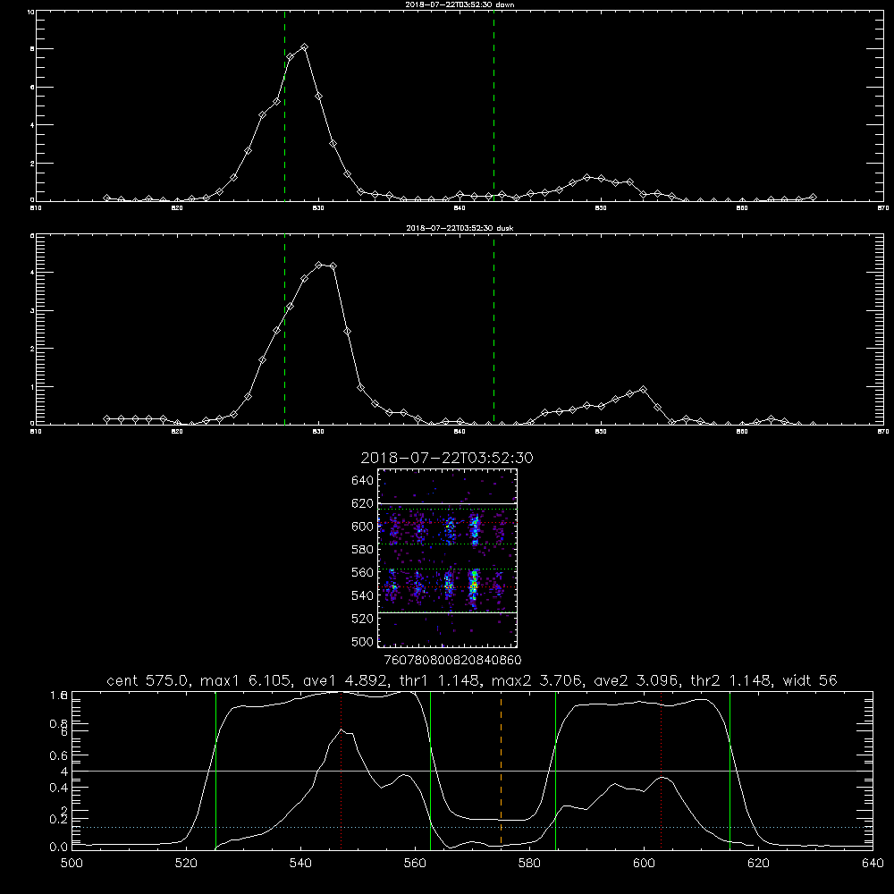This screenshot has height=894, width=894.
Task: Click the bottom plot x-axis label 640
Action: click(873, 864)
